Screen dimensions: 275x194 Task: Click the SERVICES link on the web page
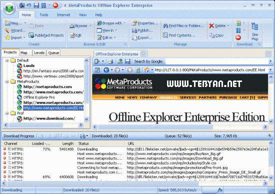(188, 97)
